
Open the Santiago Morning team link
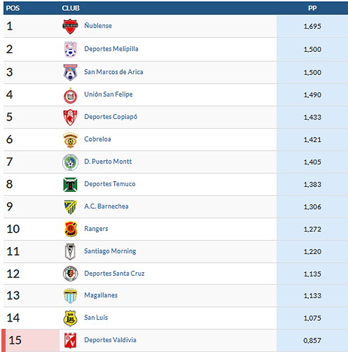(x=110, y=251)
